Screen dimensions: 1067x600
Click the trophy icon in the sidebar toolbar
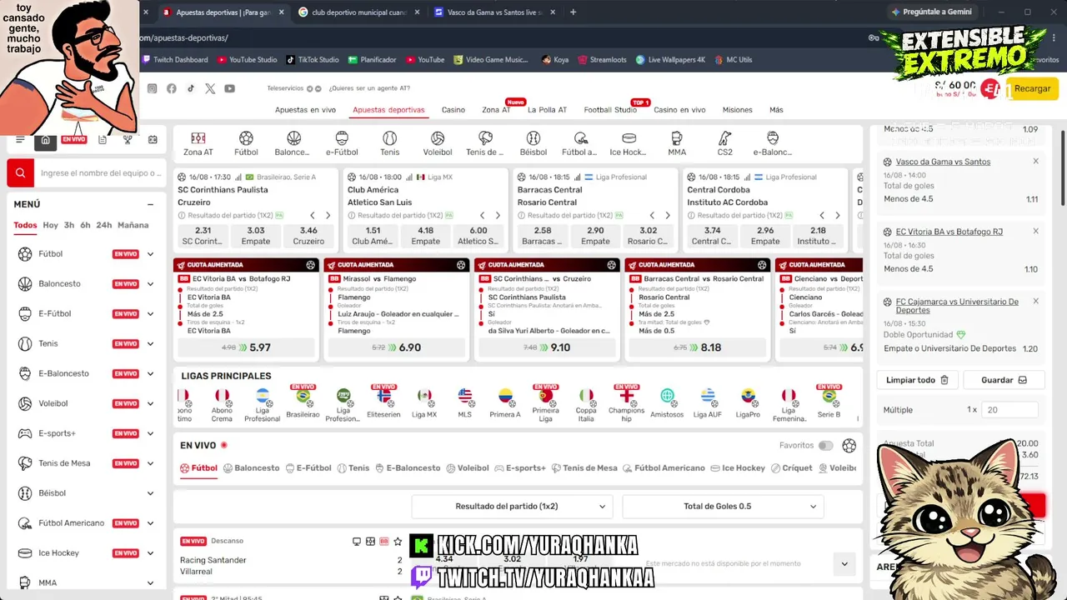(x=128, y=140)
